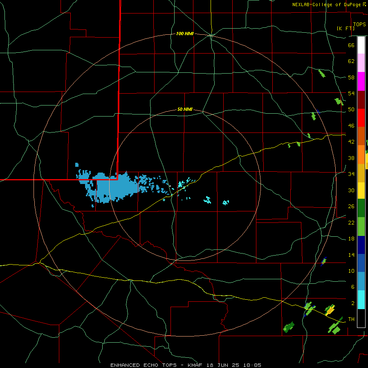Select the dark orange legend swatch
Viewport: 368px width, 368px height.
pos(361,136)
